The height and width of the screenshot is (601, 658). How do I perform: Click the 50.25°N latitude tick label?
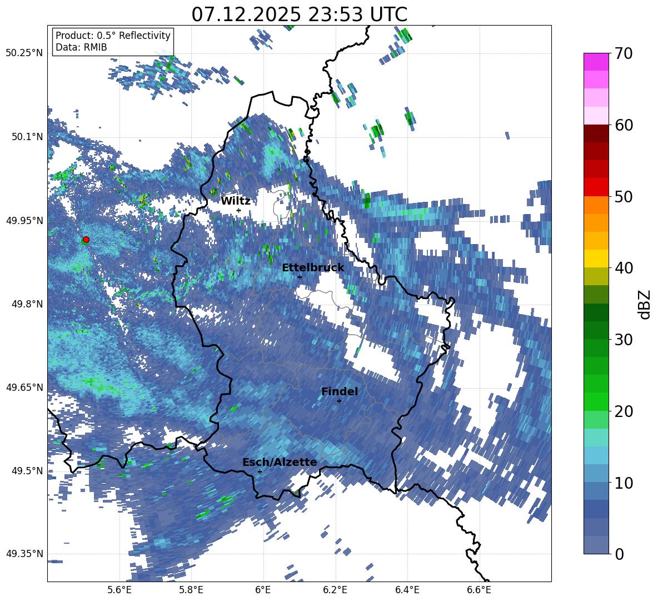point(24,53)
